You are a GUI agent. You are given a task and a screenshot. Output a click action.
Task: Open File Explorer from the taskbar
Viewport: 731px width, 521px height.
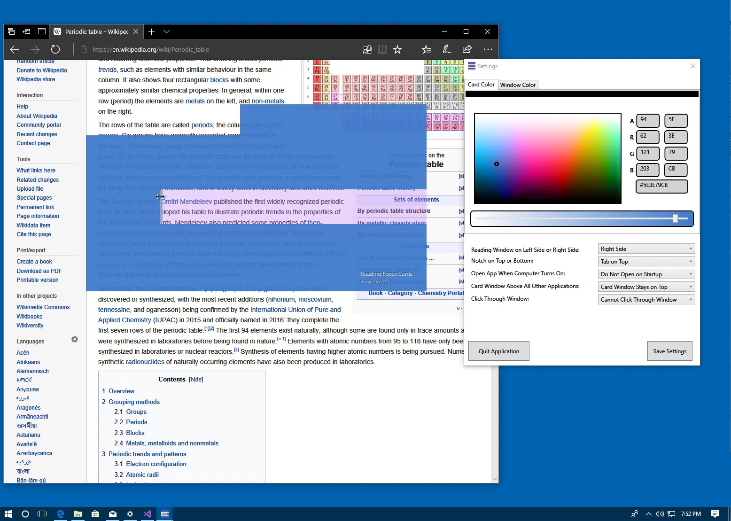pos(78,514)
